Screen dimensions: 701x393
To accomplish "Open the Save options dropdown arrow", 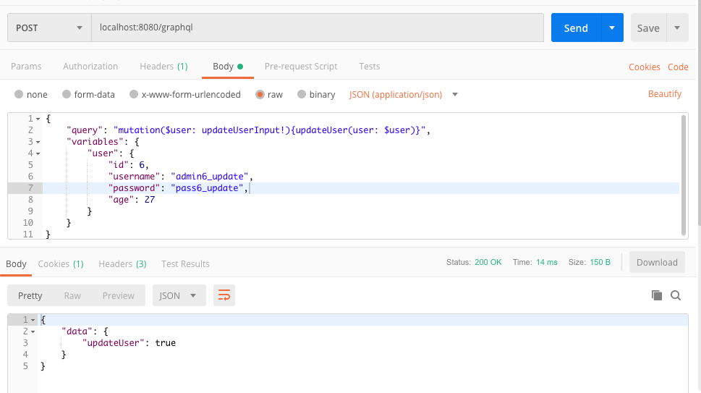I will pyautogui.click(x=677, y=28).
